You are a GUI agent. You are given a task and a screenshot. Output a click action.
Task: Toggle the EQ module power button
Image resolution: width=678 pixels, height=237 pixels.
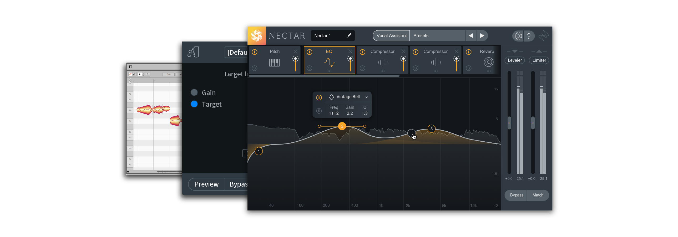point(310,52)
